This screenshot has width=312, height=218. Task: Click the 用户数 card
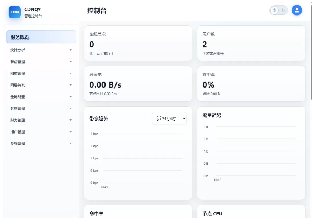coord(251,43)
